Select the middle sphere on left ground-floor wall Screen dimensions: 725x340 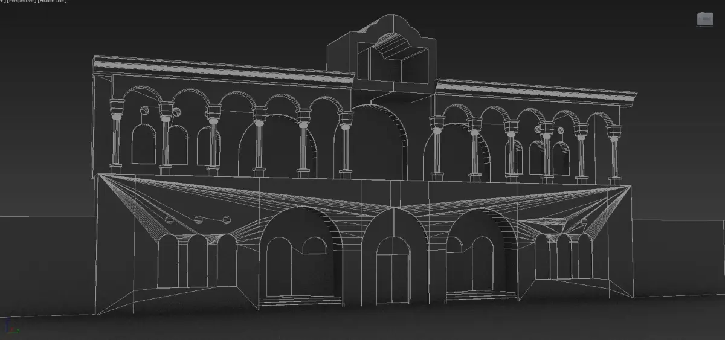click(198, 219)
